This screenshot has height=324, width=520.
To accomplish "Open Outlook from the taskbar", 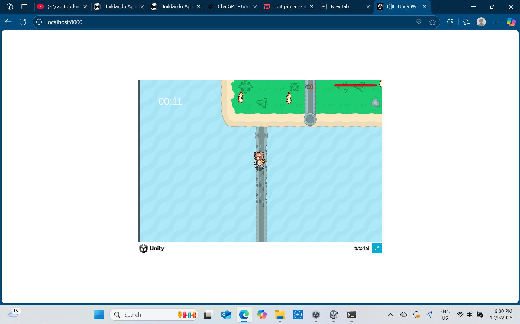I will tap(226, 315).
